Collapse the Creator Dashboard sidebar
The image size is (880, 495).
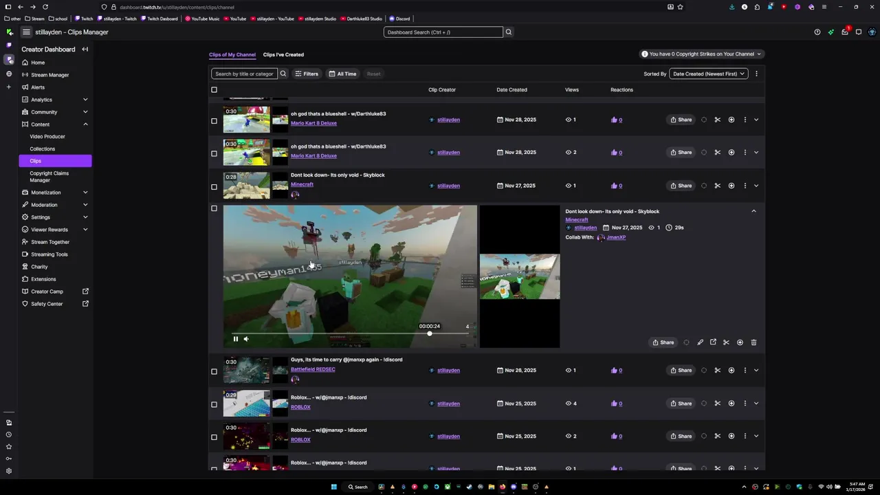coord(85,49)
